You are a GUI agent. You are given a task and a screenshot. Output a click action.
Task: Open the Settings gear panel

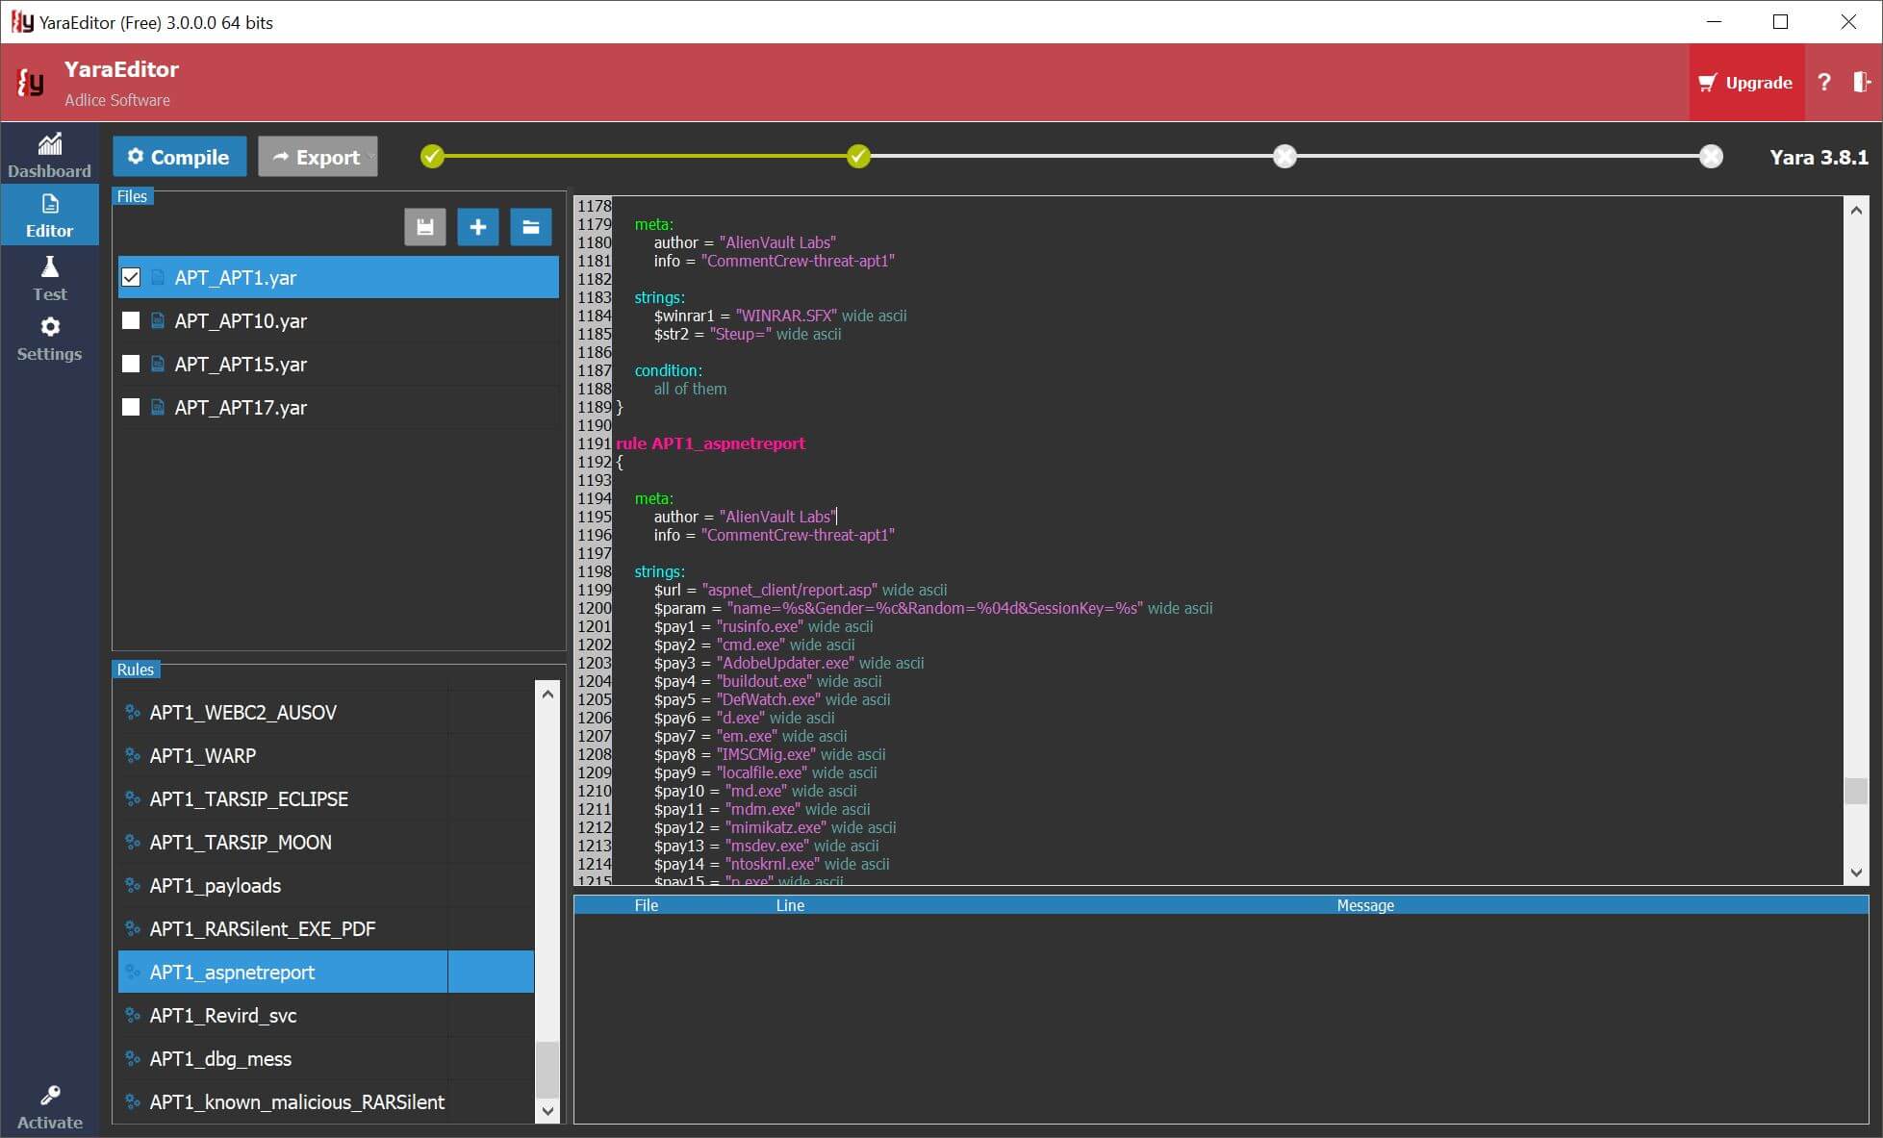tap(49, 339)
